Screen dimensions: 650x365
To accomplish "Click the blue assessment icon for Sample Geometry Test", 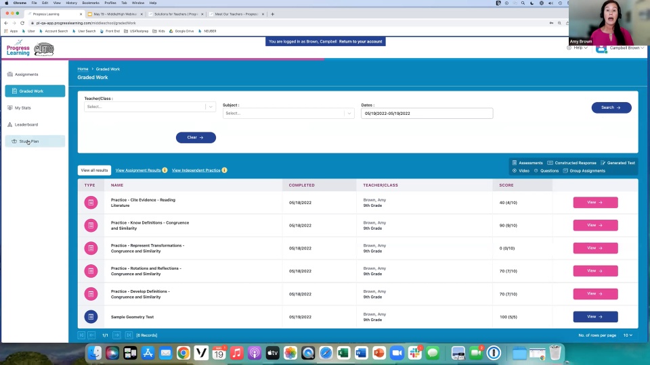I will pyautogui.click(x=91, y=316).
